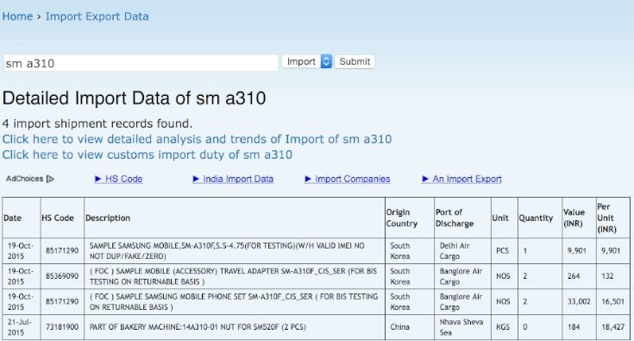Viewport: 634px width, 341px height.
Task: Click the China origin country cell
Action: point(410,327)
